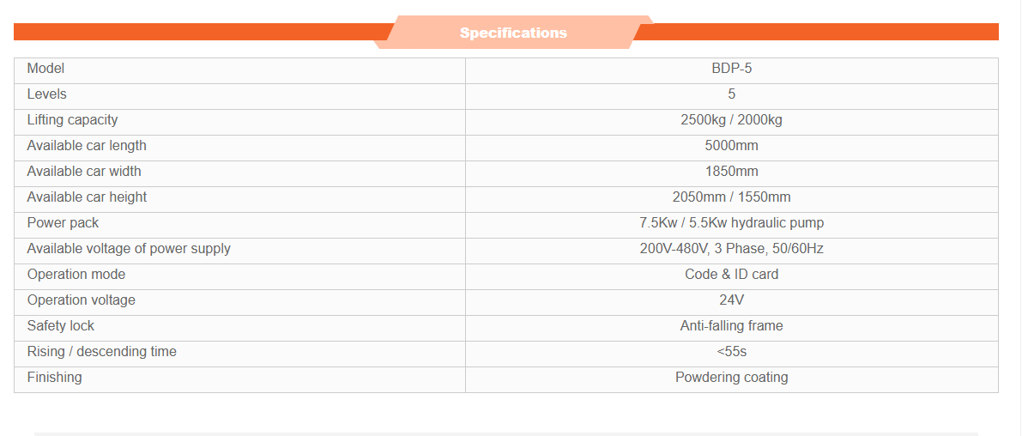This screenshot has width=1022, height=436.
Task: Select the 2050mm / 1550mm height value
Action: point(731,197)
